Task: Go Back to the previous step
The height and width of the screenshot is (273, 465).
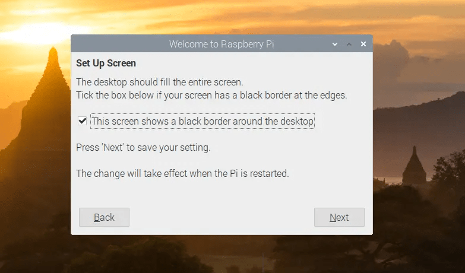Action: coord(104,217)
